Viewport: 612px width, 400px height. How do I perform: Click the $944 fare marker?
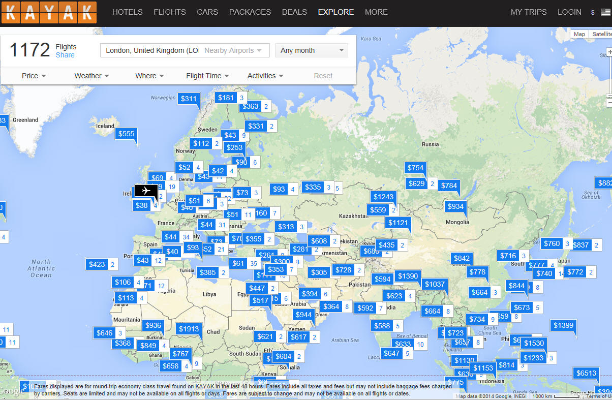pos(303,315)
